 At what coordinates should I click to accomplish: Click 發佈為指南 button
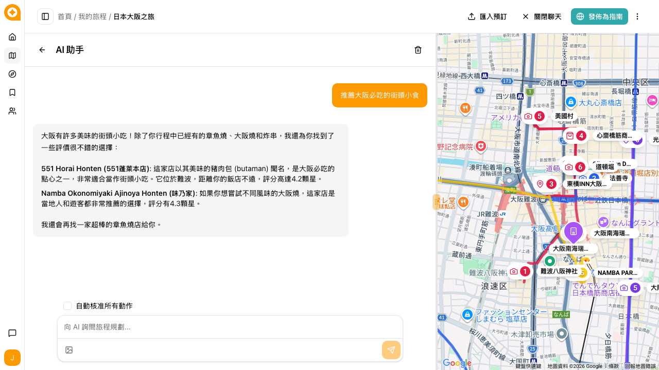pos(599,16)
